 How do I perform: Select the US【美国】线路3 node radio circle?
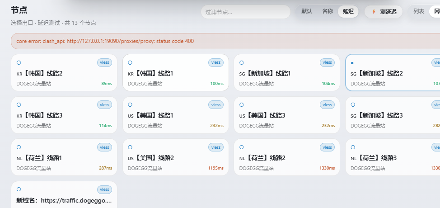(x=241, y=105)
